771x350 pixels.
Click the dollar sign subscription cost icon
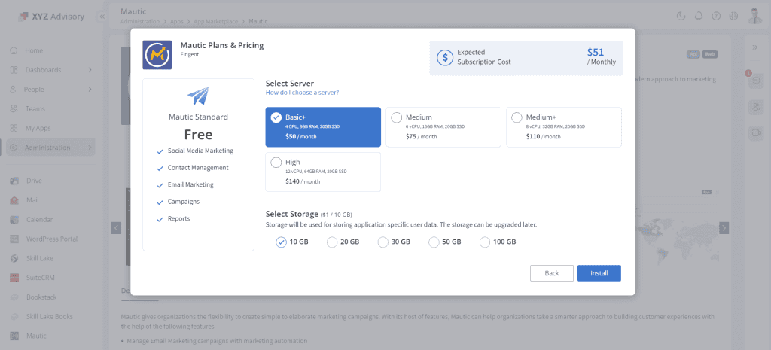[x=445, y=57]
